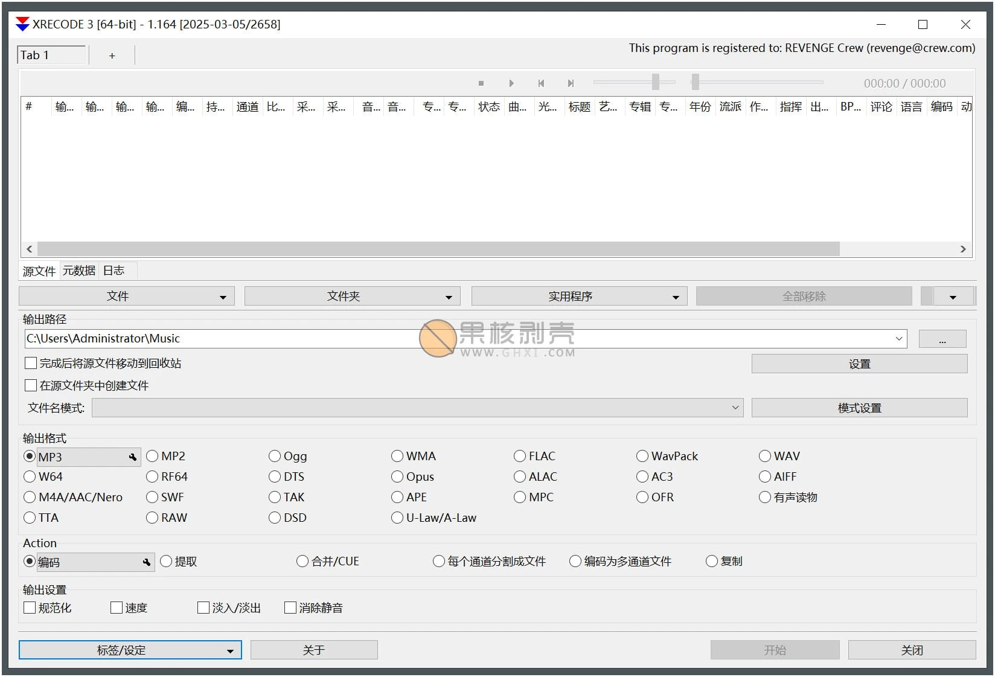Open the 文件 dropdown button
Screen dimensions: 995x677
tap(127, 296)
